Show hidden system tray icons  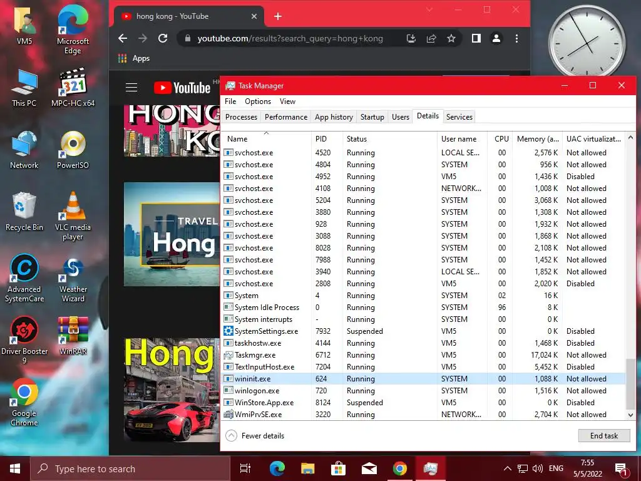tap(507, 468)
